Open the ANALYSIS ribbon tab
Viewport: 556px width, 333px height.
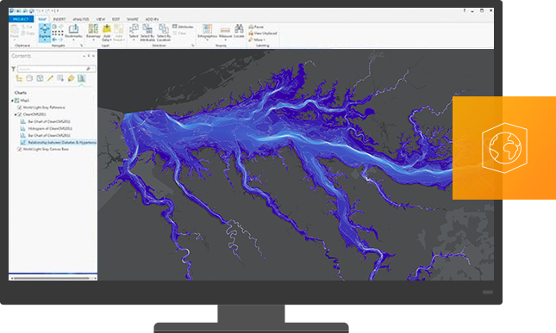[x=81, y=19]
